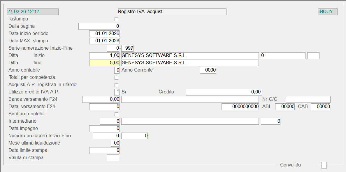Click the Anno contabile field
The width and height of the screenshot is (346, 172).
117,70
